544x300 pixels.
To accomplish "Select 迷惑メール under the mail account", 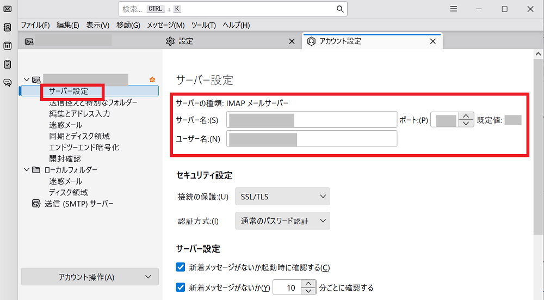I will click(x=65, y=125).
